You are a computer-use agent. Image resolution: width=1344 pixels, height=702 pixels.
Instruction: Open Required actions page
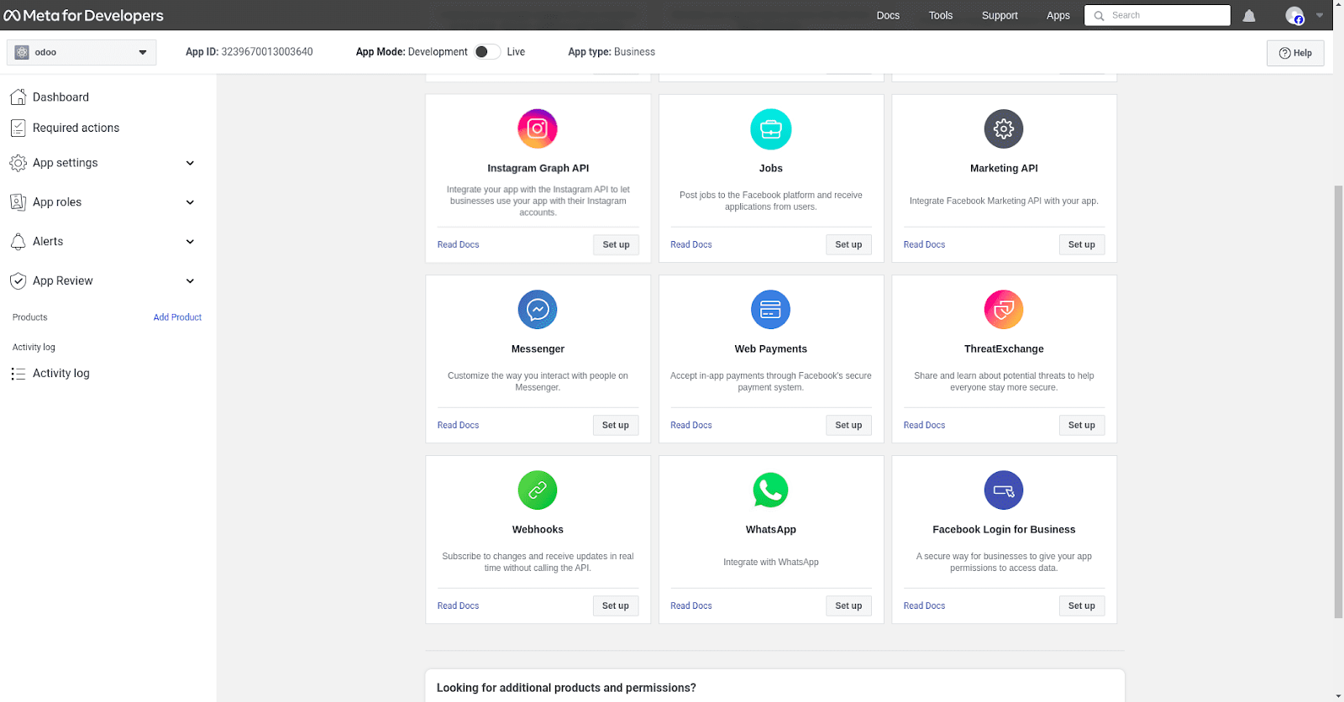(x=76, y=128)
